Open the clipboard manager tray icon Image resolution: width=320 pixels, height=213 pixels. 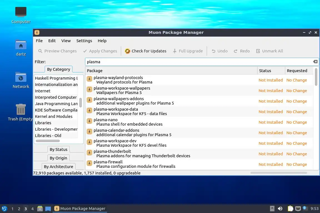click(290, 209)
